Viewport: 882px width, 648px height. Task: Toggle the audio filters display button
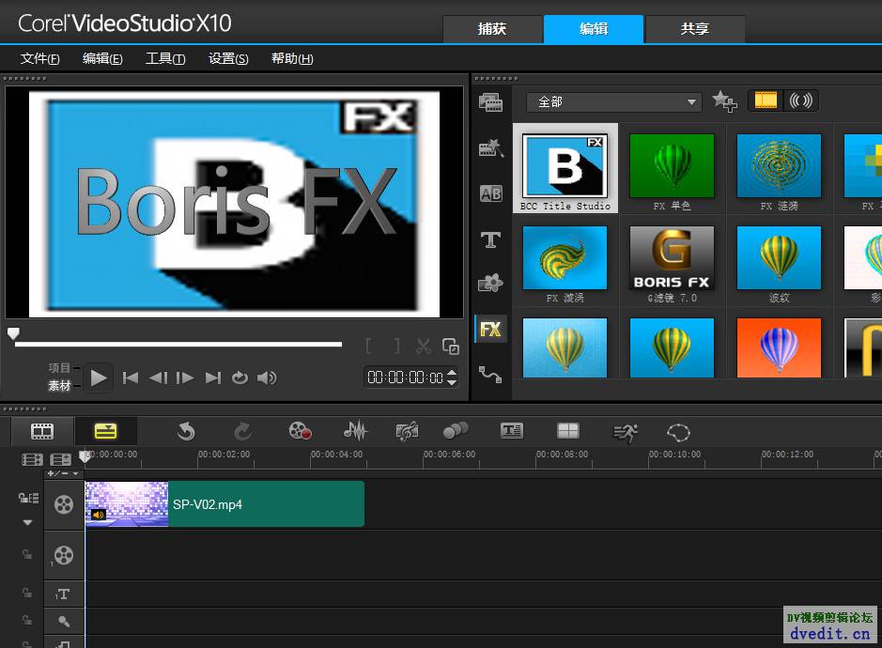[801, 100]
